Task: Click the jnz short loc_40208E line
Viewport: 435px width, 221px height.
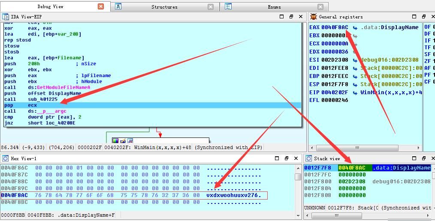Action: 39,123
